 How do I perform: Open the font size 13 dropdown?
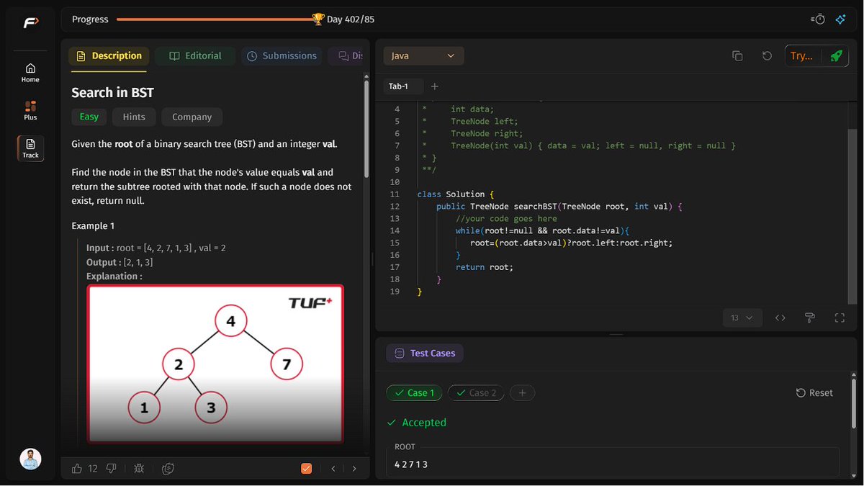click(742, 318)
